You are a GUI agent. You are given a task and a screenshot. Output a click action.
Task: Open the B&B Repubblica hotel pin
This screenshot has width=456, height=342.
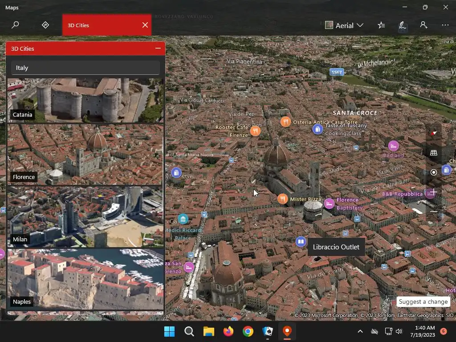pos(430,193)
